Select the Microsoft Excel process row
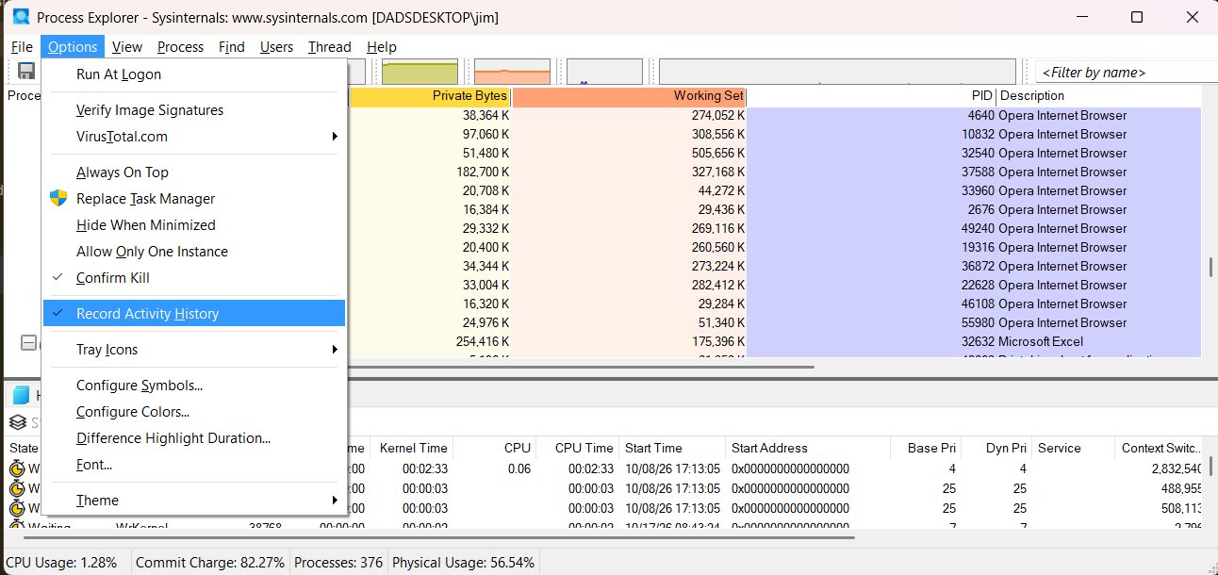The image size is (1218, 575). pyautogui.click(x=775, y=341)
